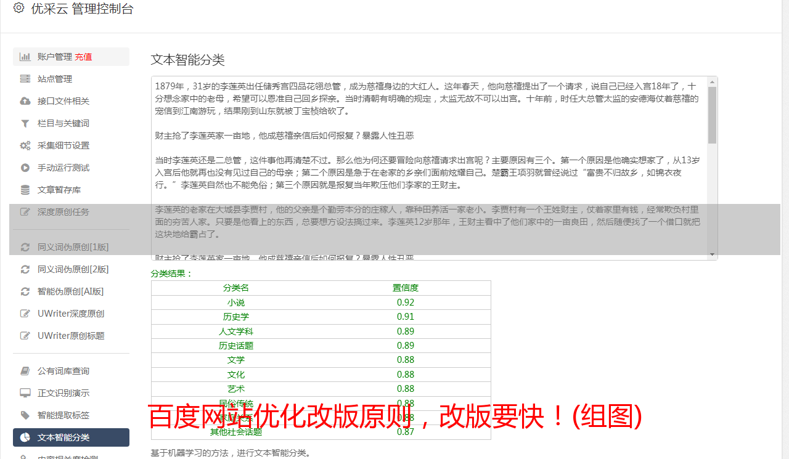Click the 0.91 confidence value
The image size is (789, 459).
[x=406, y=317]
